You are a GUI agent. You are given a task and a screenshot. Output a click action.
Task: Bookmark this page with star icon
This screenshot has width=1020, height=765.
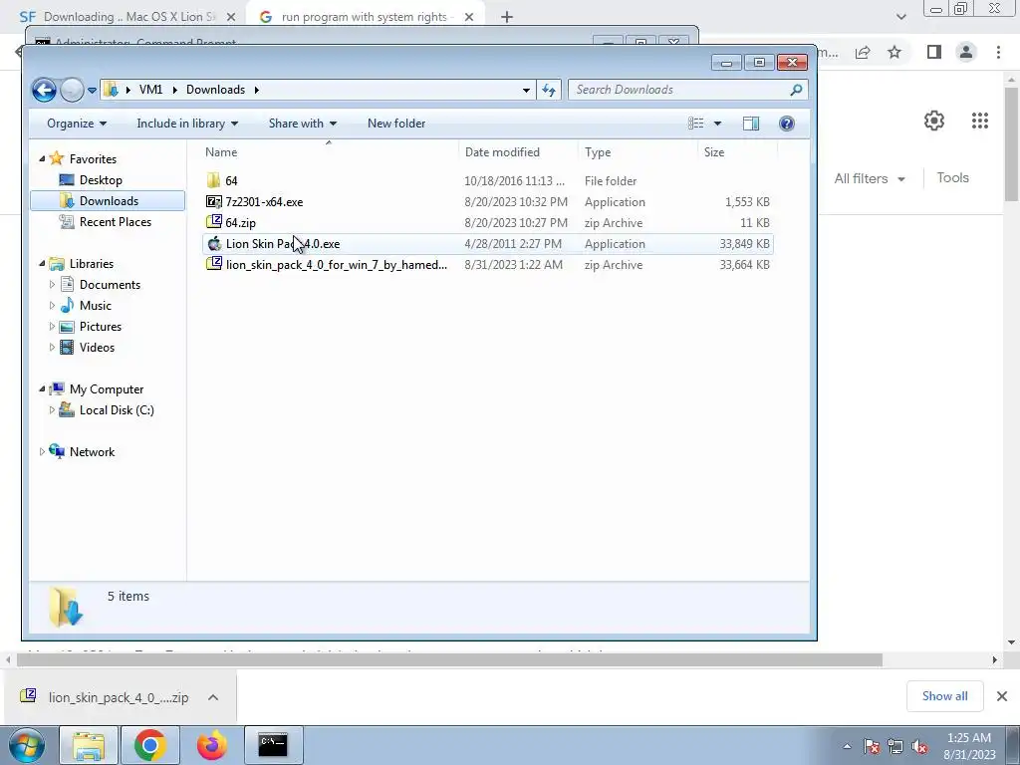[x=894, y=52]
